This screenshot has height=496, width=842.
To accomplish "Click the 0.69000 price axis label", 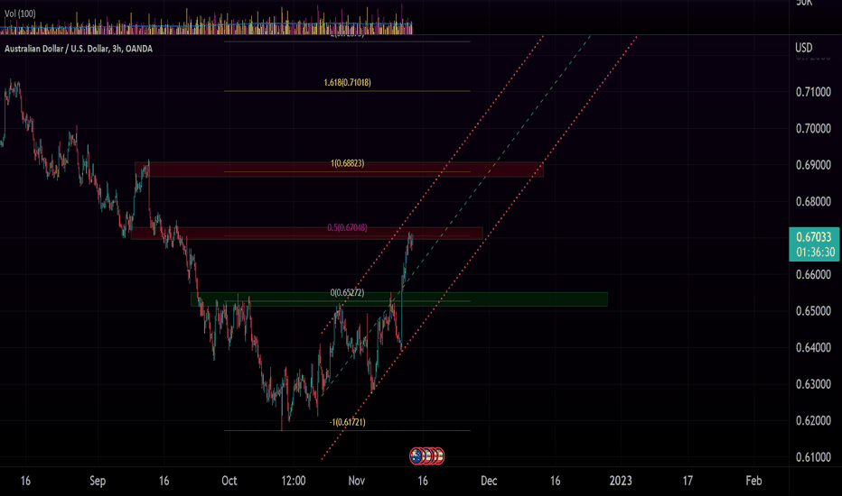I will click(x=813, y=165).
